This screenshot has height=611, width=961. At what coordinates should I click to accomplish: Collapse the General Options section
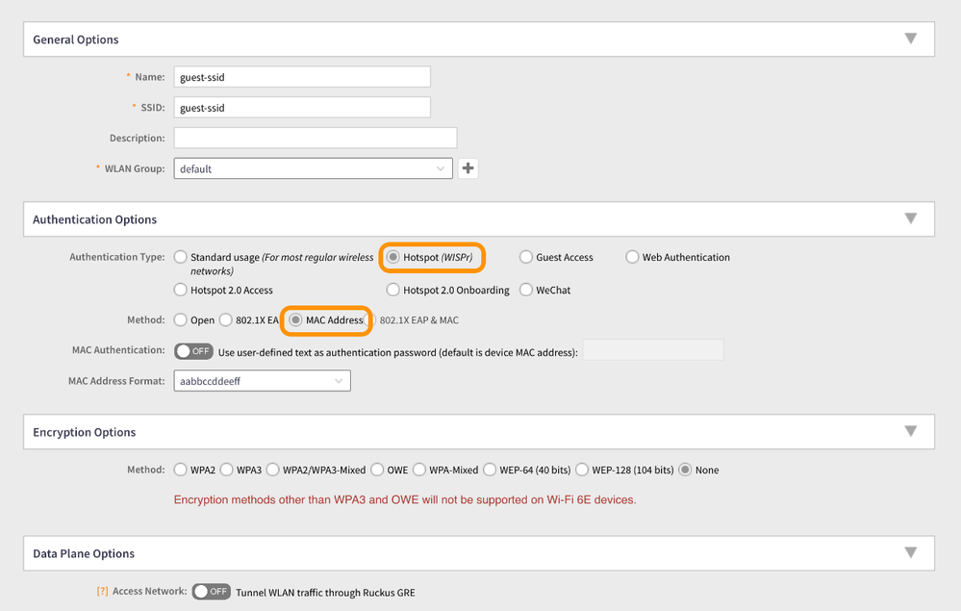pos(910,39)
